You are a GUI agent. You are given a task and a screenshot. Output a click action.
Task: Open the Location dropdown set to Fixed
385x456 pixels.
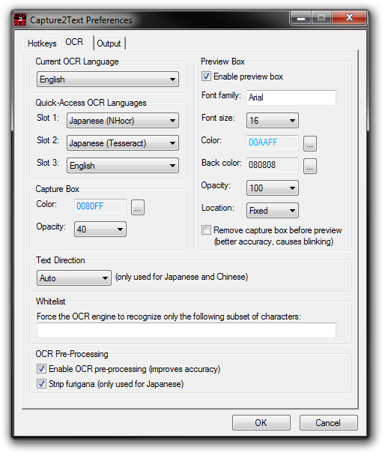(x=273, y=211)
